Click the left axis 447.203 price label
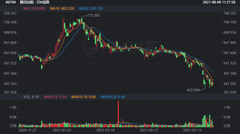This screenshot has width=240, height=134. point(10,84)
